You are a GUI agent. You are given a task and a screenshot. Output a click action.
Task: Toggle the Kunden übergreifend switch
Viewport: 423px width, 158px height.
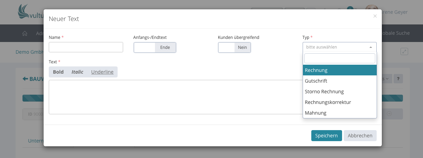[235, 48]
